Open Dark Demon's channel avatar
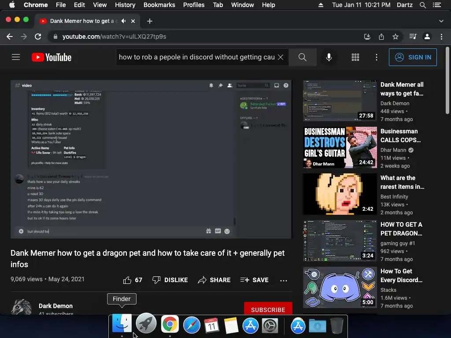 21,307
